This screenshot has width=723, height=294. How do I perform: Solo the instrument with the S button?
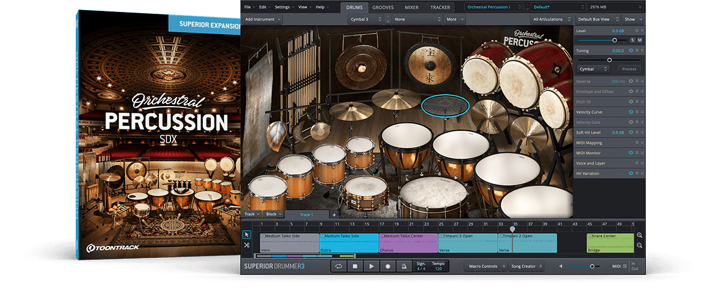pos(633,40)
